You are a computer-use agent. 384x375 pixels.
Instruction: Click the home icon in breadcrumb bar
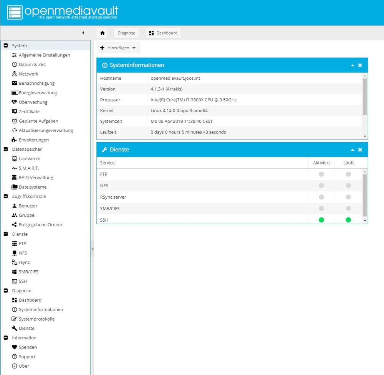[103, 33]
